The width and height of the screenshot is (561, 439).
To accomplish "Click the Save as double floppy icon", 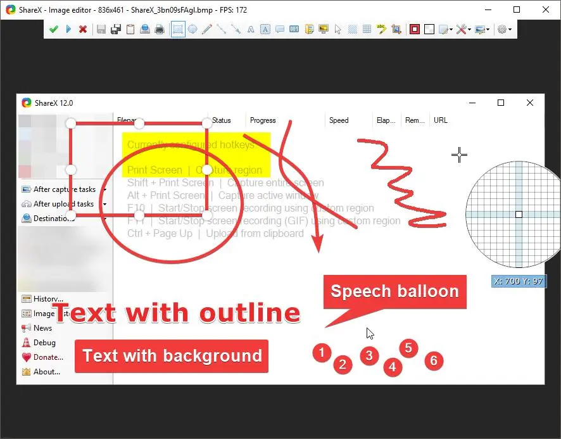I will 116,29.
